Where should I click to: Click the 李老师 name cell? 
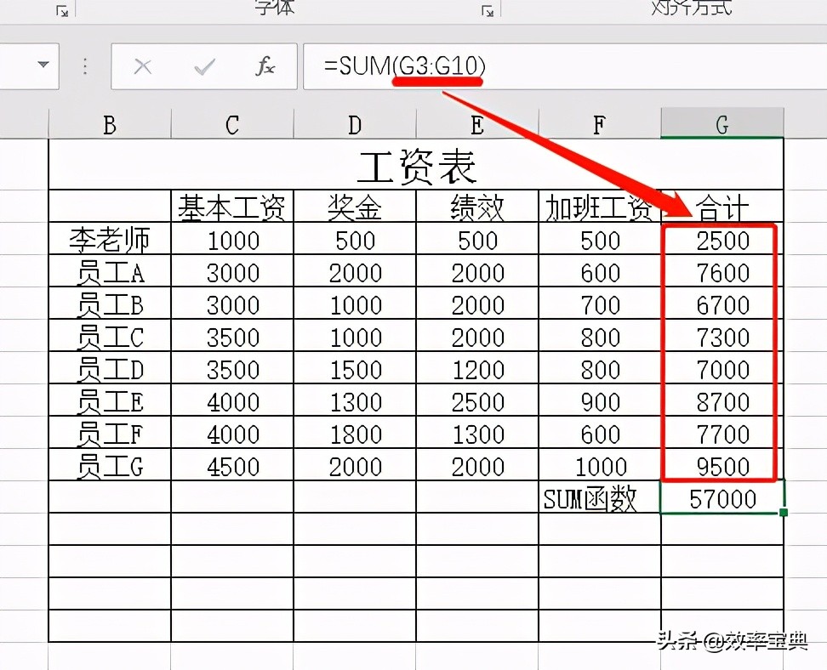coord(109,240)
